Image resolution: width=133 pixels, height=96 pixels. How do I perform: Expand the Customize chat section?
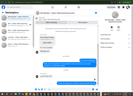[x=115, y=35]
